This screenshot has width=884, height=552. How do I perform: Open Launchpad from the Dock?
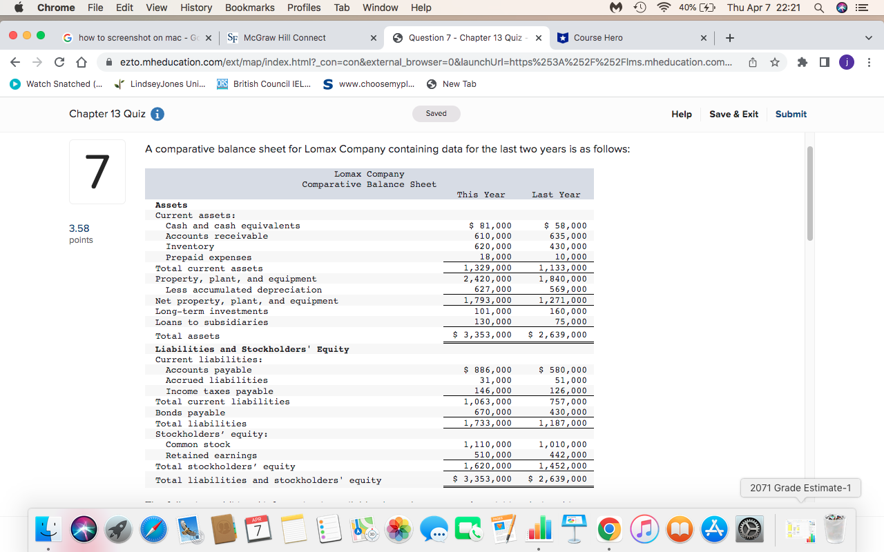coord(117,529)
